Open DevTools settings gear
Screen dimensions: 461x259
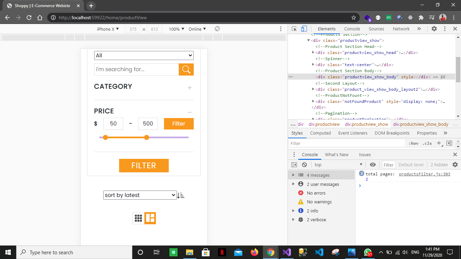[434, 29]
